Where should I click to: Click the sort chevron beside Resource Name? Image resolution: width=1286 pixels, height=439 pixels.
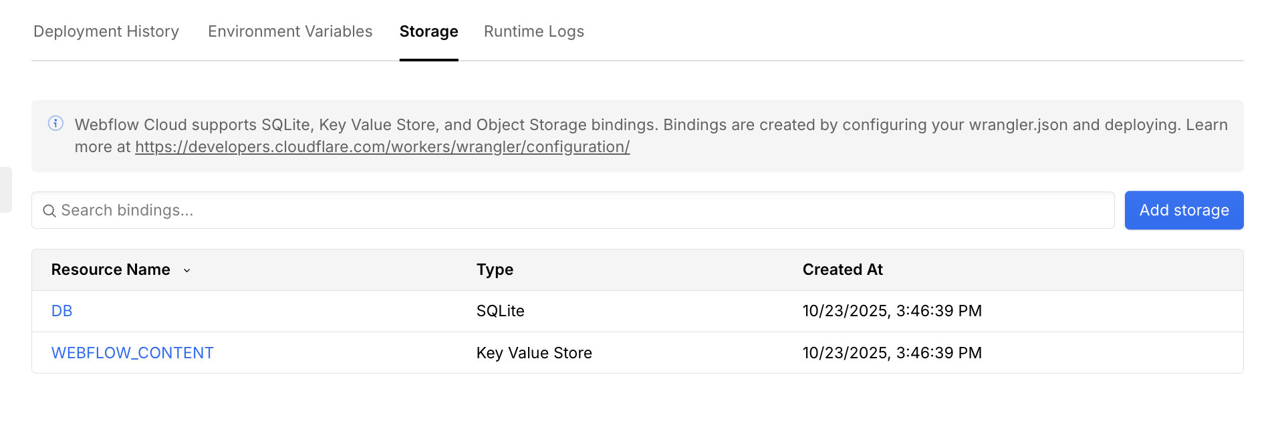[x=187, y=270]
